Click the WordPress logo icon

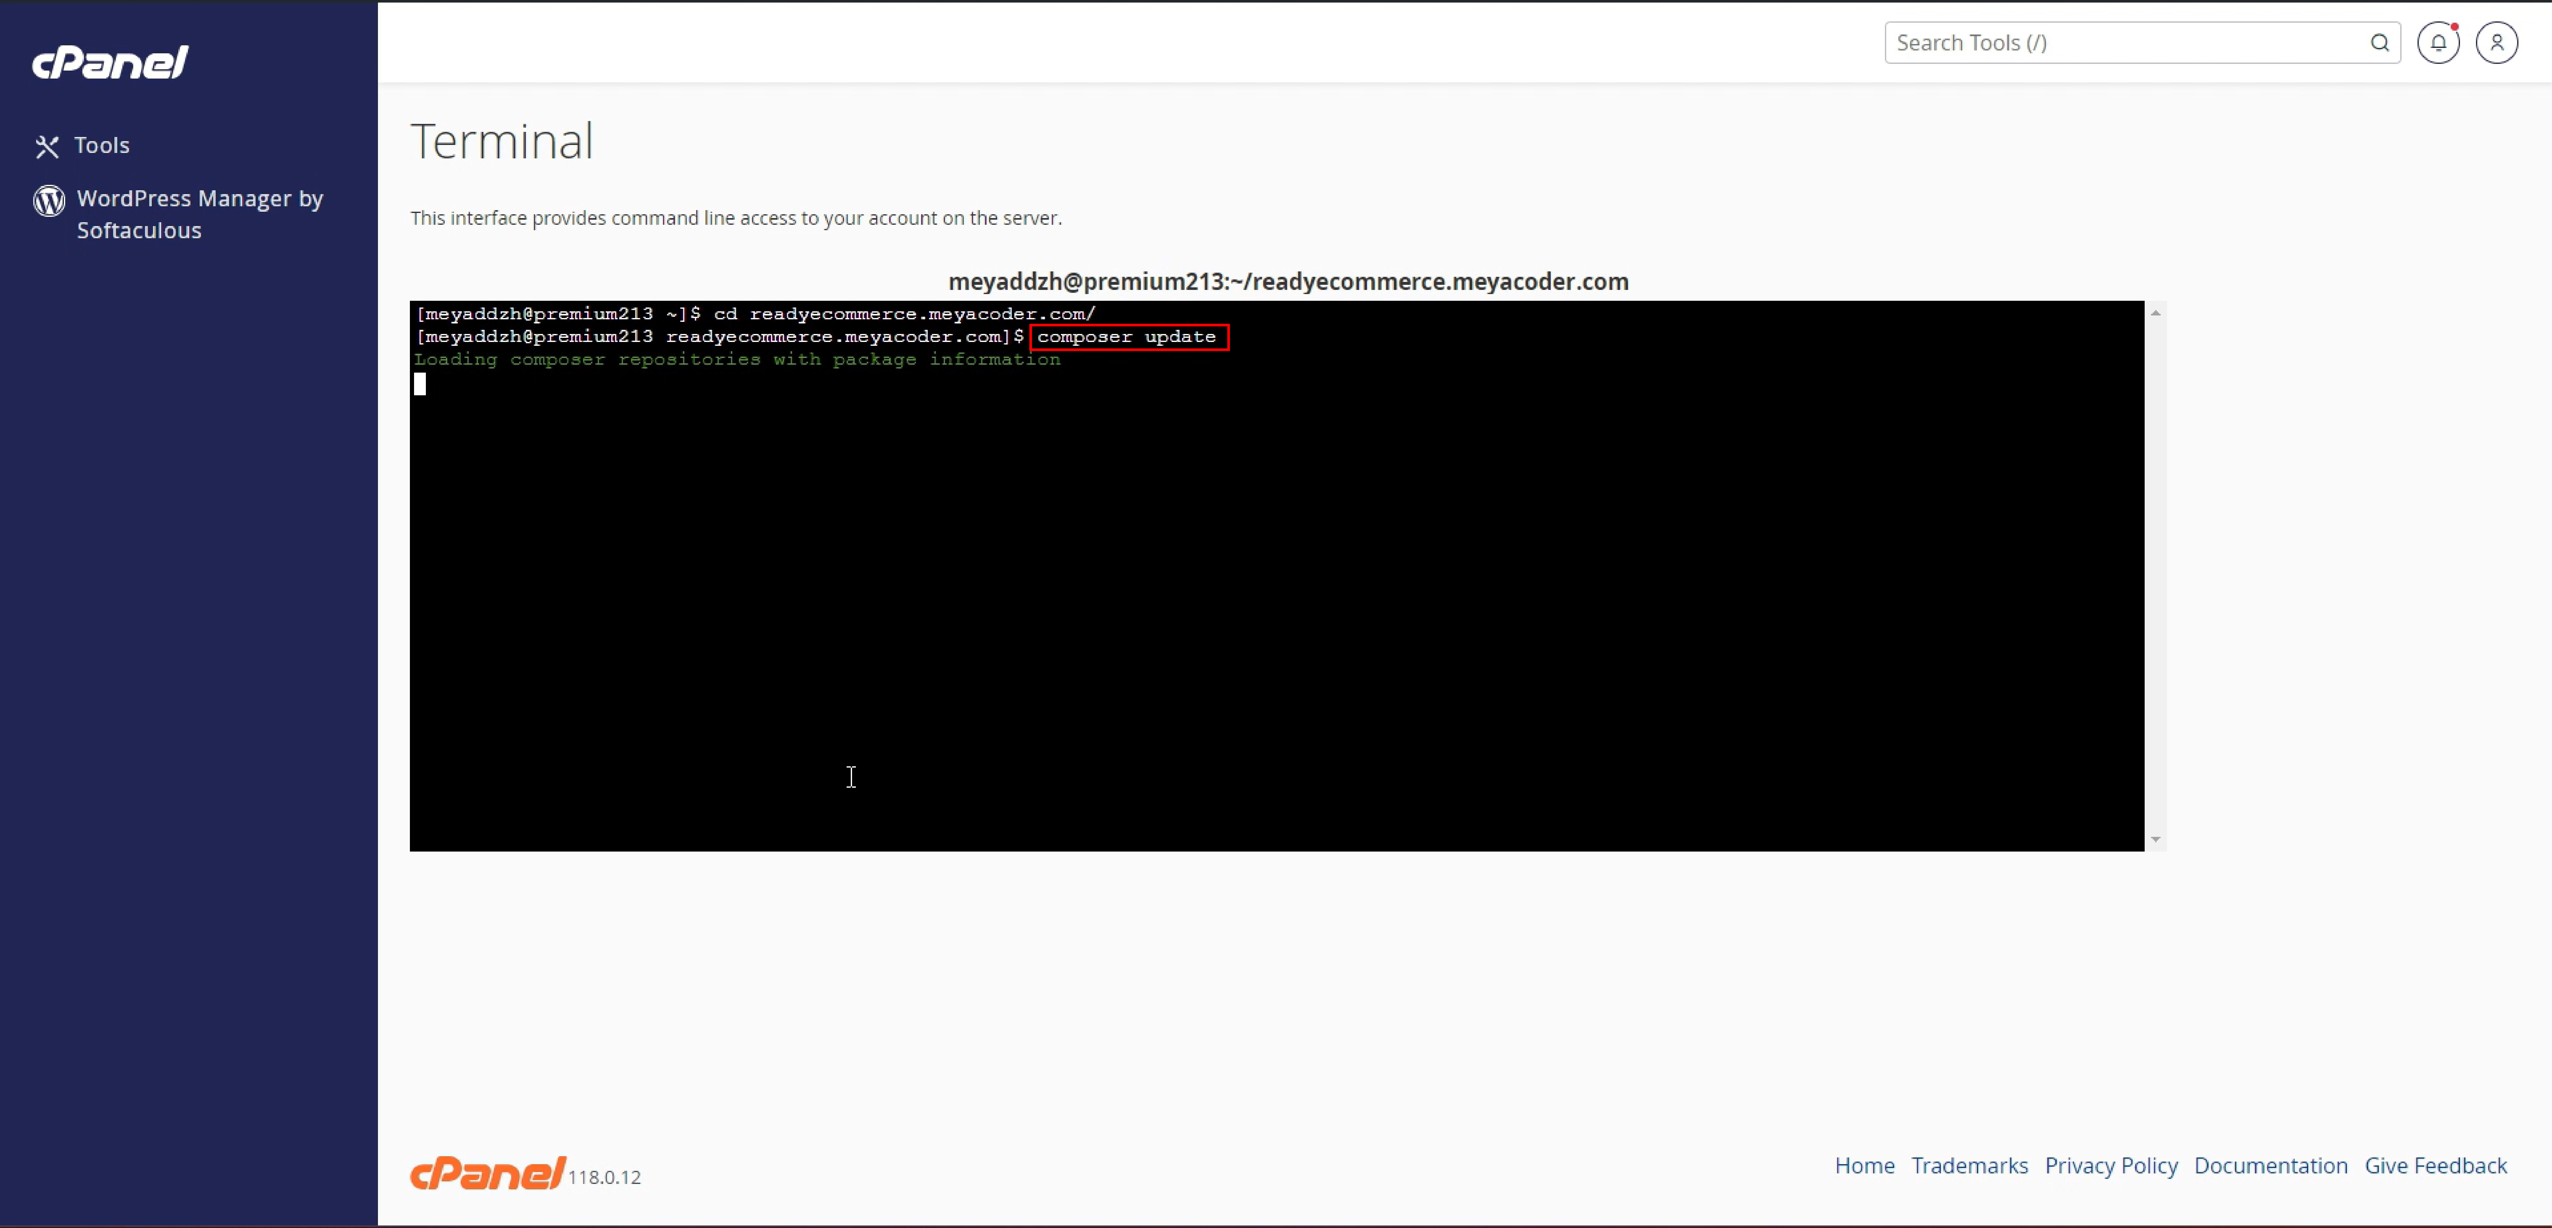pos(49,201)
